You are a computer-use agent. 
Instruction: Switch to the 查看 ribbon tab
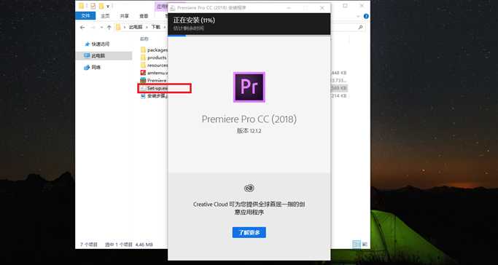pos(144,16)
